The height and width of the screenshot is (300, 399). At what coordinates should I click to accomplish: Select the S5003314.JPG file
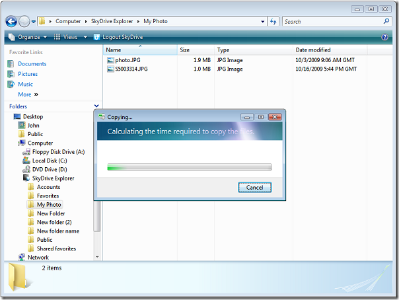pyautogui.click(x=131, y=69)
